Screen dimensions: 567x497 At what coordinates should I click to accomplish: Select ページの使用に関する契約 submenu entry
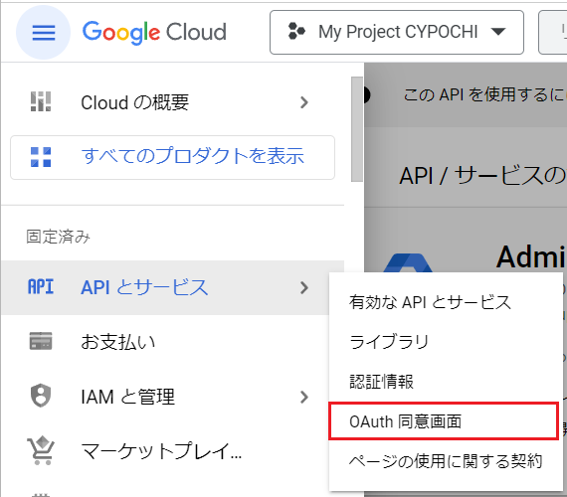pyautogui.click(x=446, y=461)
